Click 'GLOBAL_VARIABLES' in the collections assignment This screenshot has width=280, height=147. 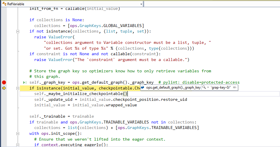pyautogui.click(x=122, y=26)
